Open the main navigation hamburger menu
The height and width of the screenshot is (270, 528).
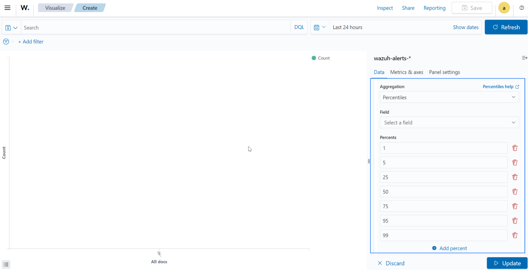pos(7,8)
